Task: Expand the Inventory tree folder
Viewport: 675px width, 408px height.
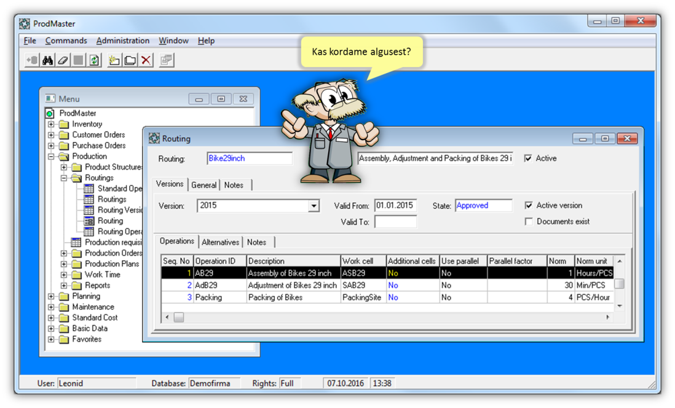Action: click(x=52, y=124)
